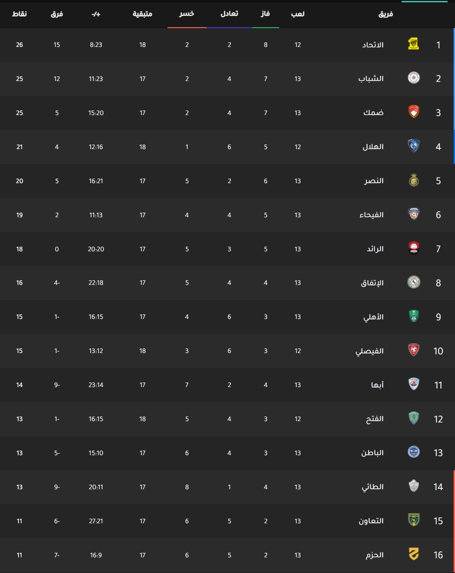
Task: Select the خسر column header
Action: coord(187,14)
